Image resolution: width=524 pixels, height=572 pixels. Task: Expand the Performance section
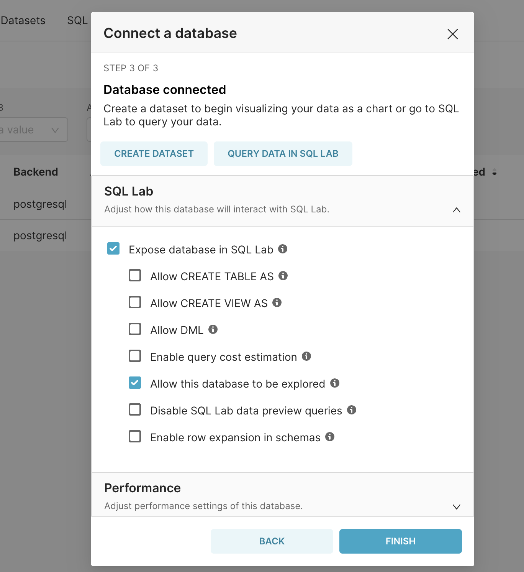[x=456, y=506]
